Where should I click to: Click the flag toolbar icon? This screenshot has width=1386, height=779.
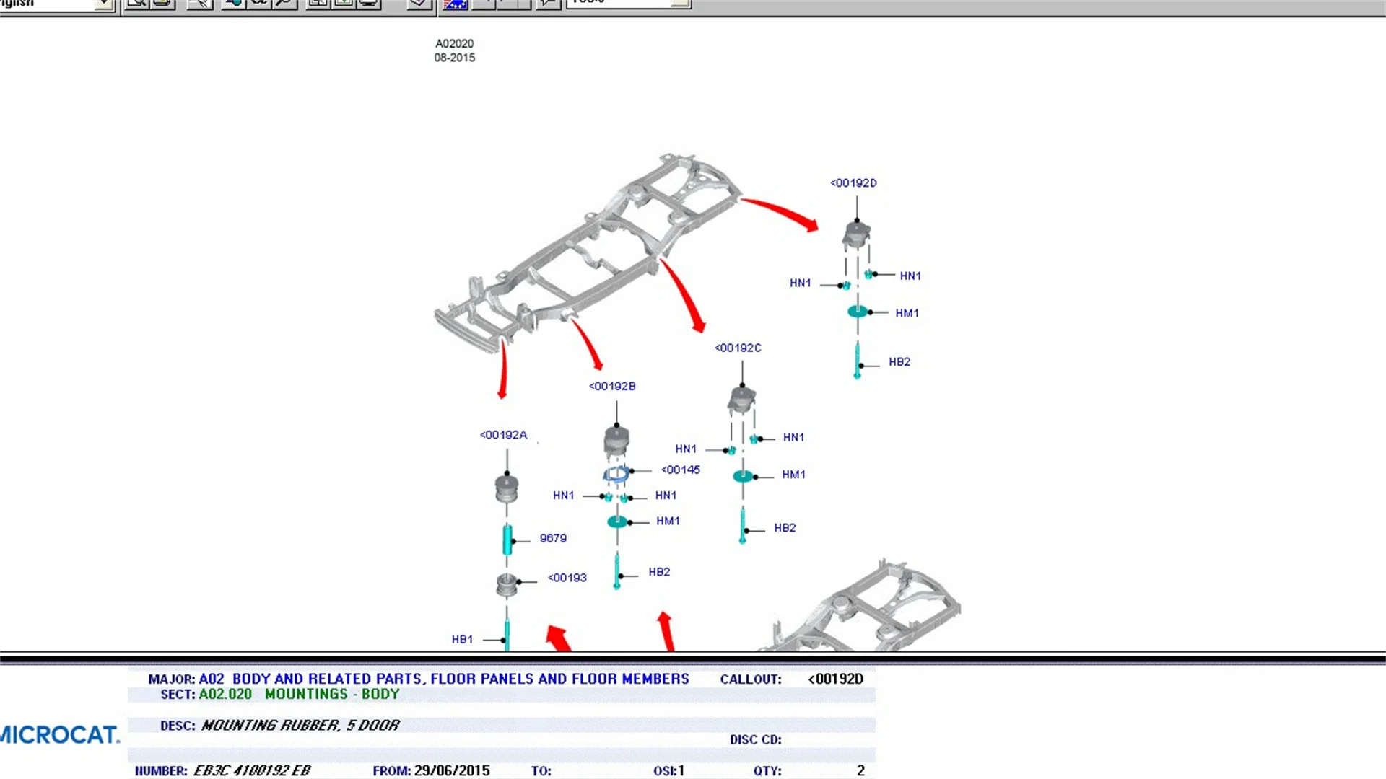pyautogui.click(x=455, y=4)
